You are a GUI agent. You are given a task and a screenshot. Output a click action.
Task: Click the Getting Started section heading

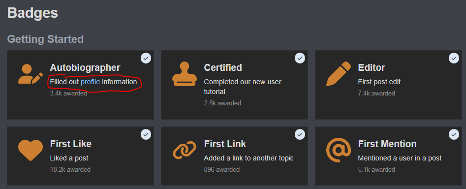pos(45,39)
